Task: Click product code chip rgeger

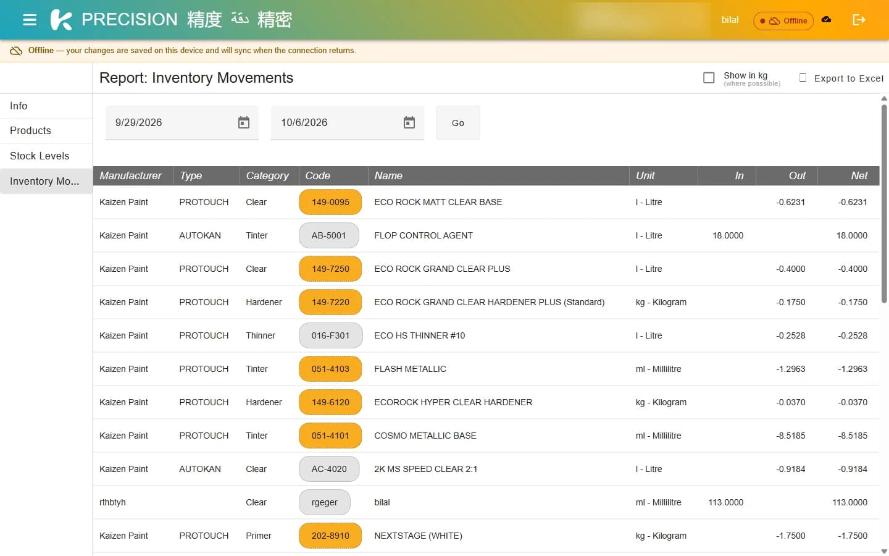Action: pyautogui.click(x=325, y=502)
